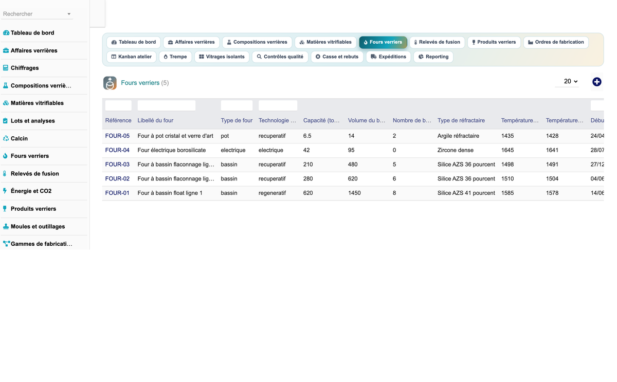Click the Produits verriers sidebar glass icon
Viewport: 617px width, 382px height.
point(5,209)
